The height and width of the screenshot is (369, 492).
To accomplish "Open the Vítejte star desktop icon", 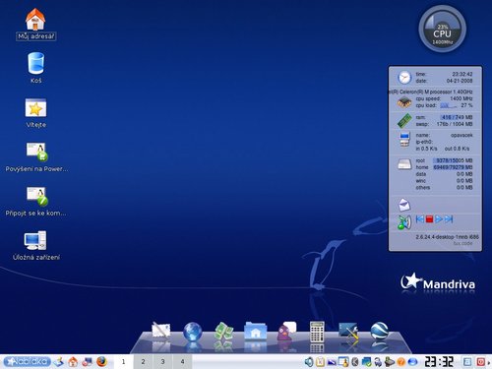I will pyautogui.click(x=35, y=113).
